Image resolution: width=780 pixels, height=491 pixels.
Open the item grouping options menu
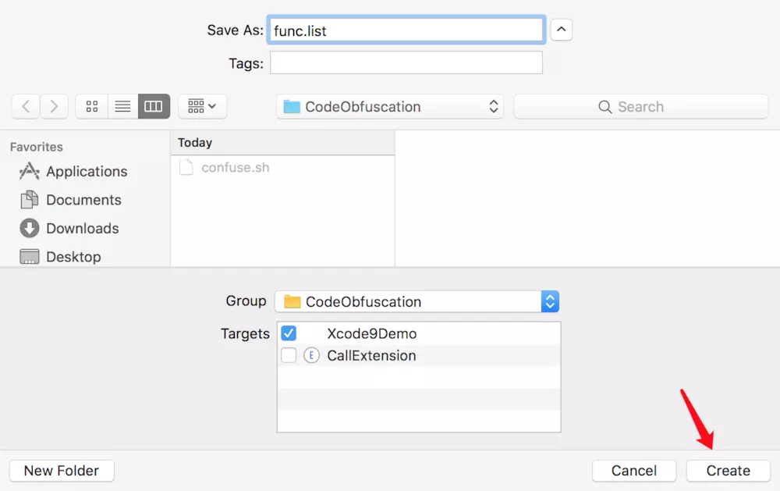[203, 106]
